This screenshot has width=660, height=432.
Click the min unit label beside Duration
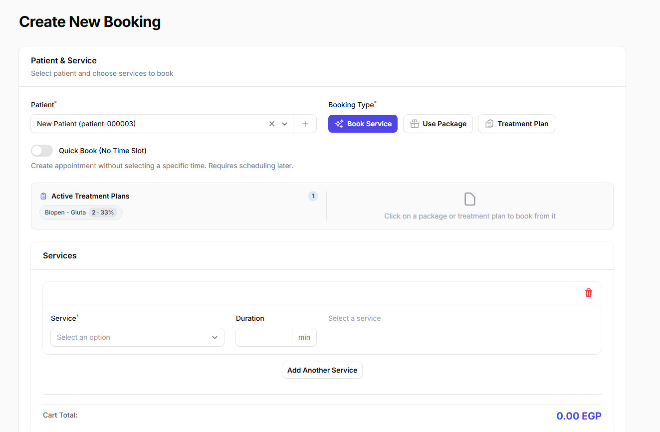(304, 337)
